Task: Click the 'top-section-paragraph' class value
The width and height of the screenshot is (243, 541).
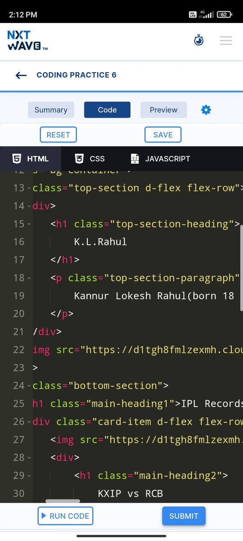Action: pos(172,278)
